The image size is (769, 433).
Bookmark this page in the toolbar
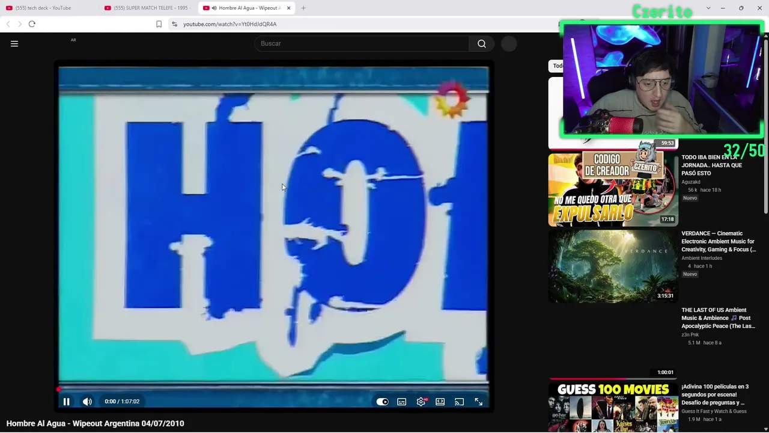(159, 24)
